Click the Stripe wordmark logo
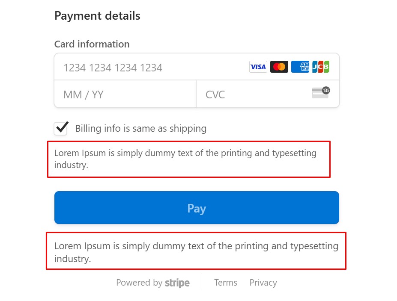The width and height of the screenshot is (397, 301). (x=177, y=283)
